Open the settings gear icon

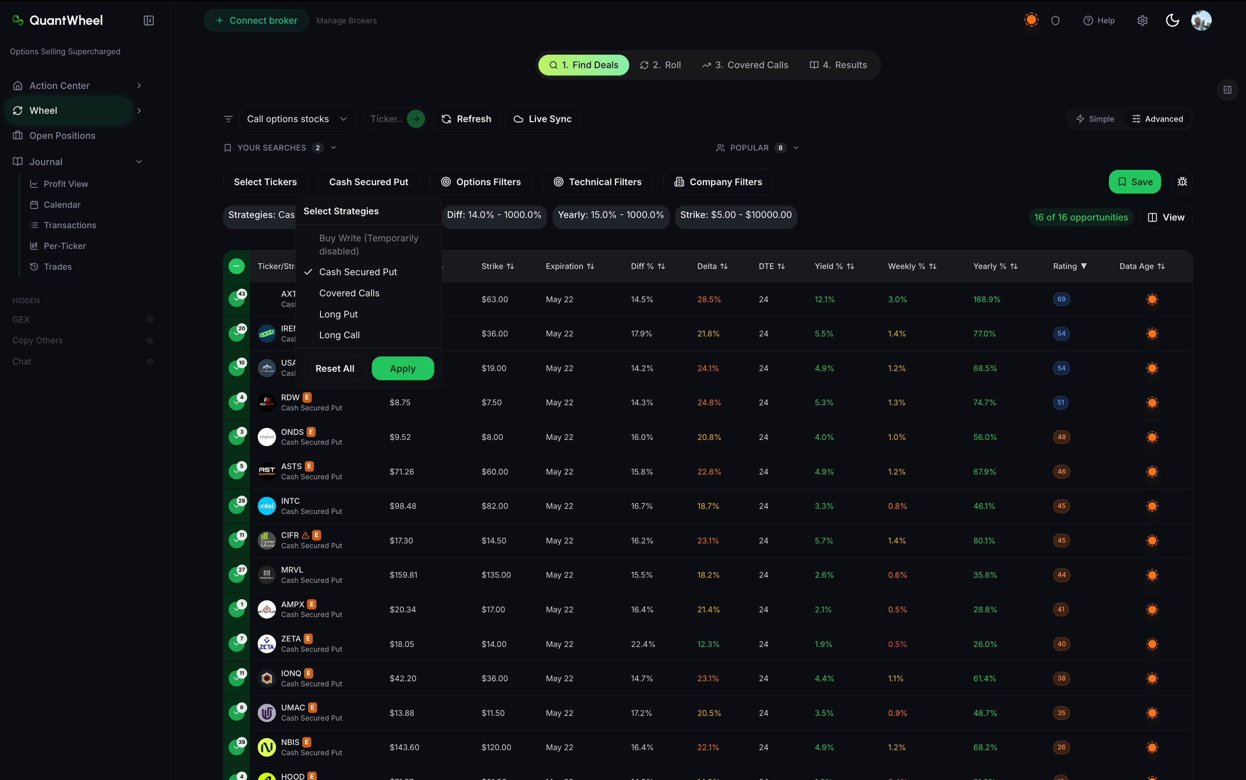coord(1142,21)
